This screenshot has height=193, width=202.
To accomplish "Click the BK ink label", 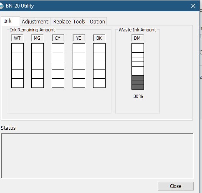I will pos(99,38).
